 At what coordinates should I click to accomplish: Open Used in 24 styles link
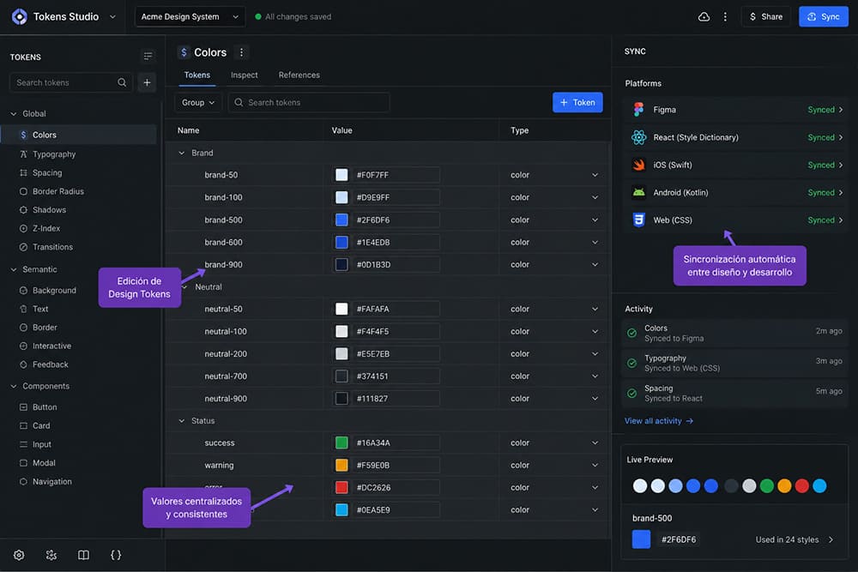coord(795,539)
